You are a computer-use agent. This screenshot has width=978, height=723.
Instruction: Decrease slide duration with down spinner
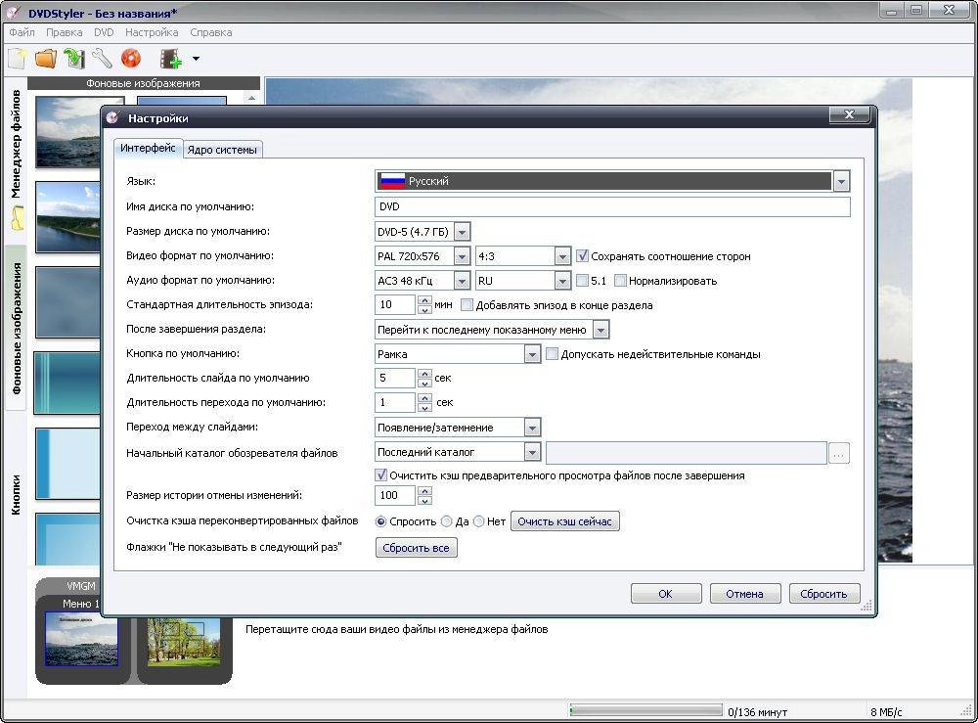click(x=424, y=383)
